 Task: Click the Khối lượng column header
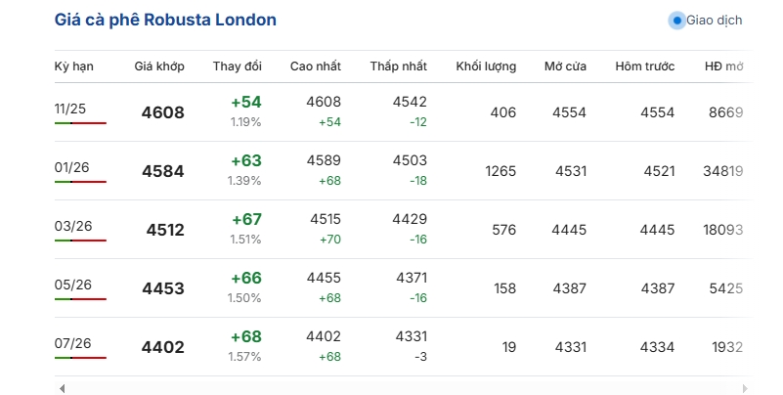click(x=486, y=66)
